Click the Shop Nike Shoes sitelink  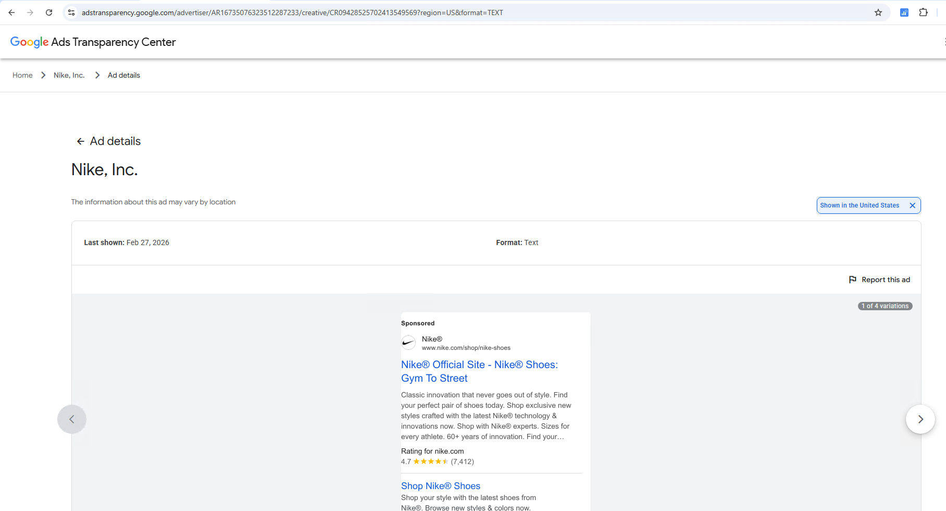point(440,485)
